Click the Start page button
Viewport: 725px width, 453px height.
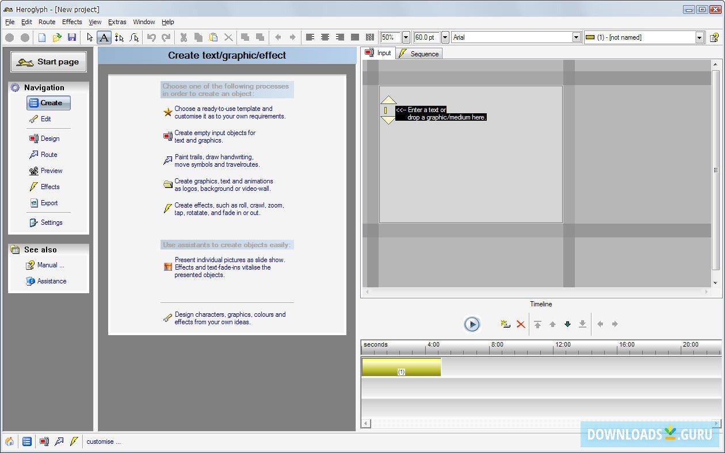49,62
